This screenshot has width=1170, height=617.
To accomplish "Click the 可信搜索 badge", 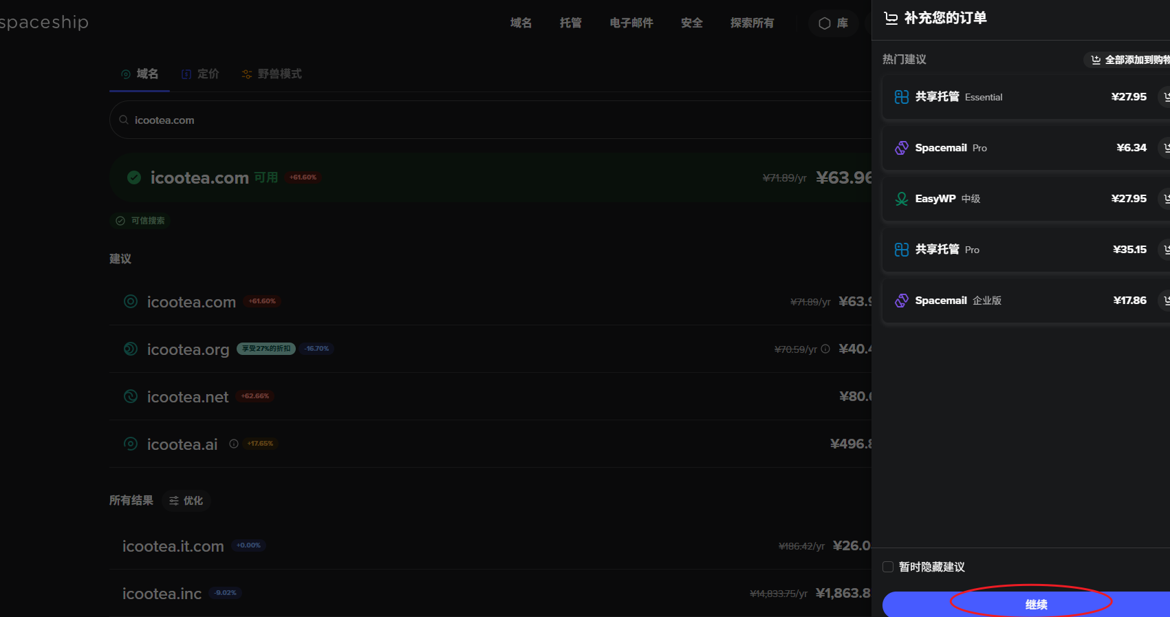I will pyautogui.click(x=140, y=221).
